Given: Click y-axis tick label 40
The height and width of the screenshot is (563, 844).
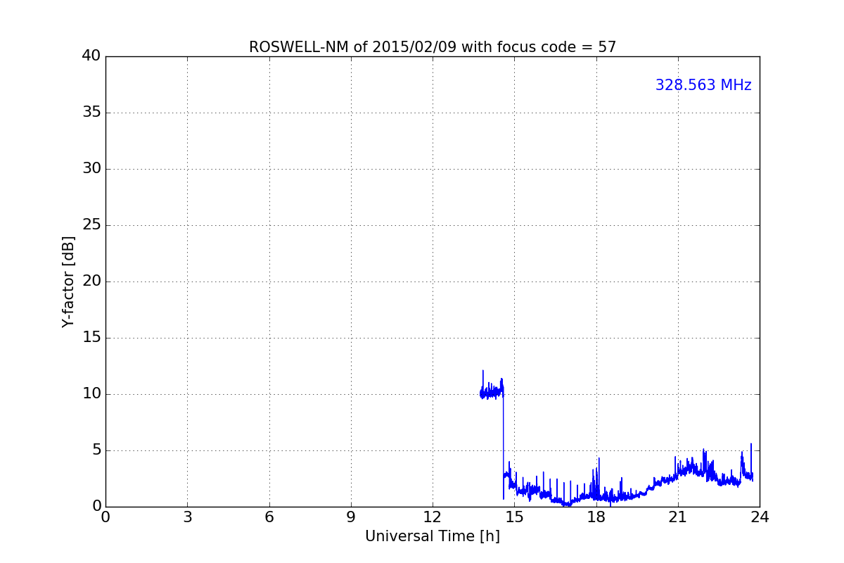Looking at the screenshot, I should pos(91,56).
